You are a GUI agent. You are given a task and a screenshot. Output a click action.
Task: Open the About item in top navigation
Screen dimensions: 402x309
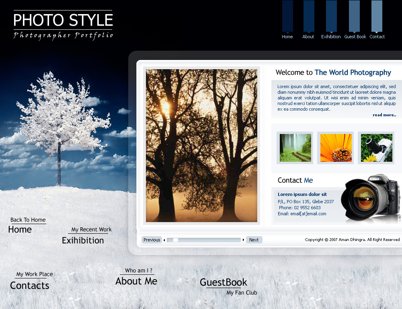308,37
